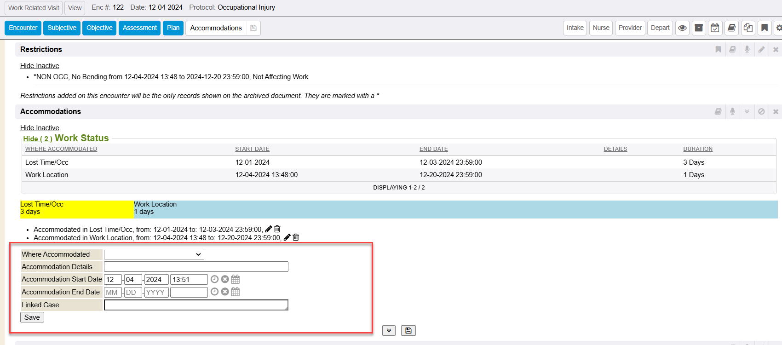The width and height of the screenshot is (782, 345).
Task: Click the Provider button
Action: [630, 28]
